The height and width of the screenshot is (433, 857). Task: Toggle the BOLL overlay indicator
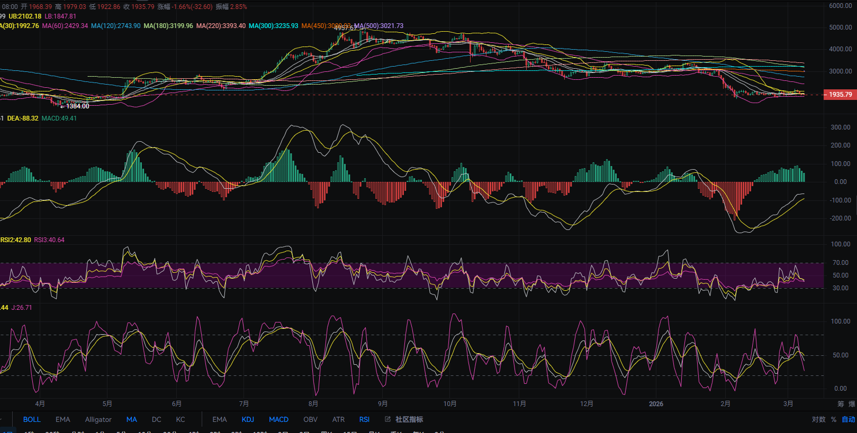coord(32,419)
